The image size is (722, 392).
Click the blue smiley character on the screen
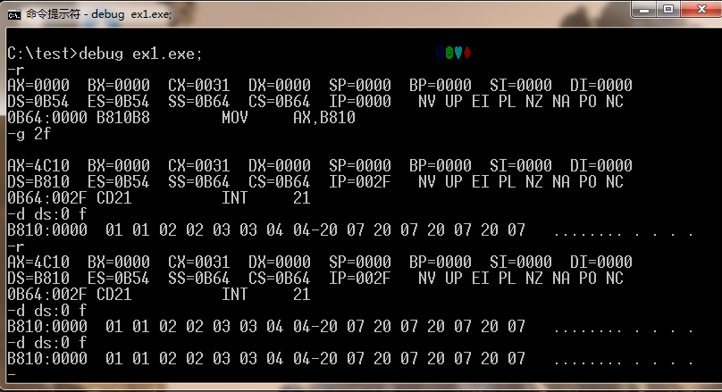(x=441, y=53)
